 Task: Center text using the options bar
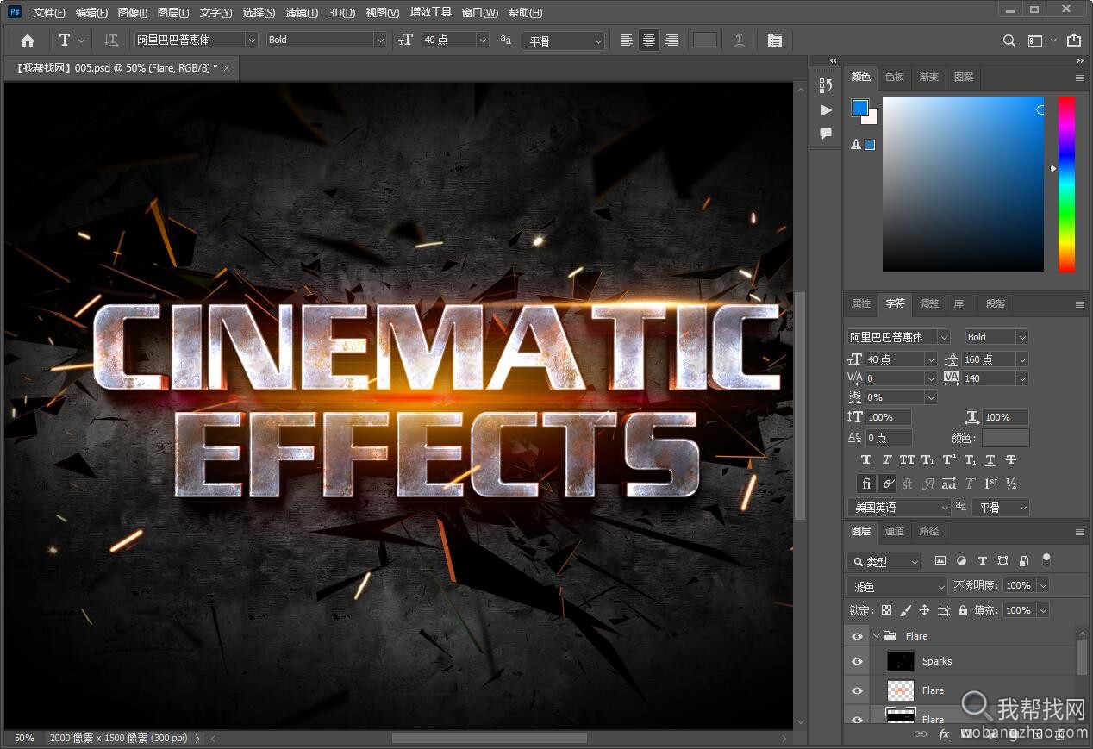649,40
